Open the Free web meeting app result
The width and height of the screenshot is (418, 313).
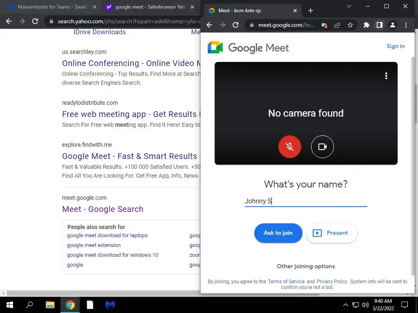[131, 114]
